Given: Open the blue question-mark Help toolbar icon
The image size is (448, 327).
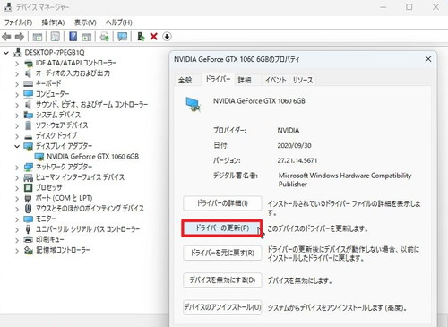Looking at the screenshot, I should 73,37.
